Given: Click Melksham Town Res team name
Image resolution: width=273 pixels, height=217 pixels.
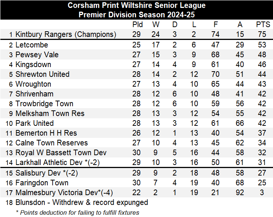Looking at the screenshot, I should tap(50, 113).
